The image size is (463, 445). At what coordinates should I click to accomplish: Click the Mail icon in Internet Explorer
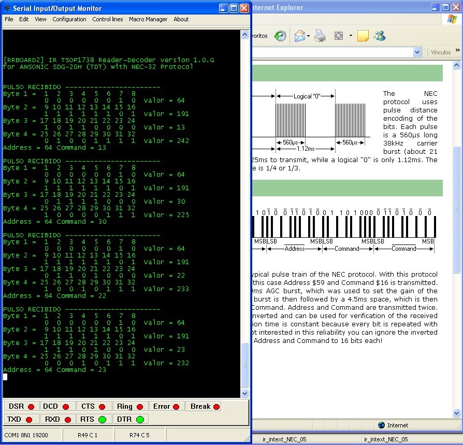299,36
